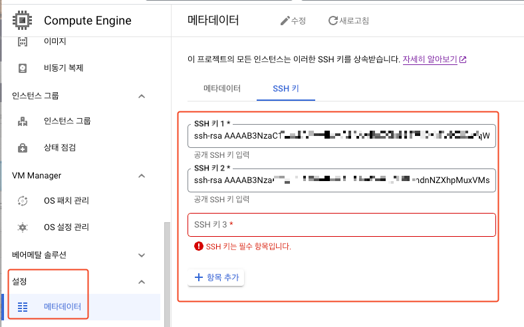The height and width of the screenshot is (327, 524).
Task: Click 공개 SSH 키 입력 hint under SSH 키 1
Action: tap(221, 155)
